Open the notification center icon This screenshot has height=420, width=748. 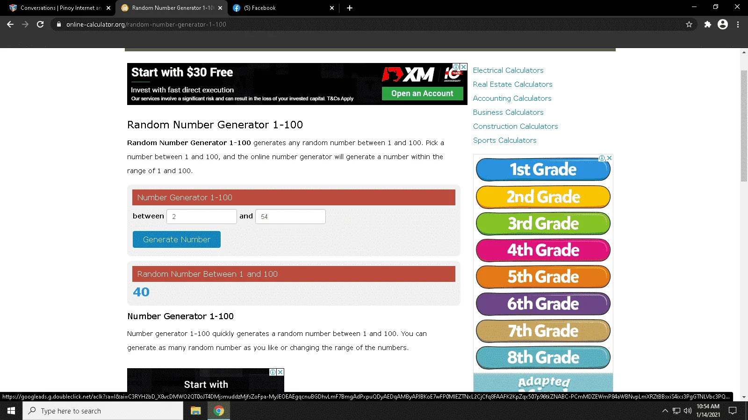[x=733, y=411]
